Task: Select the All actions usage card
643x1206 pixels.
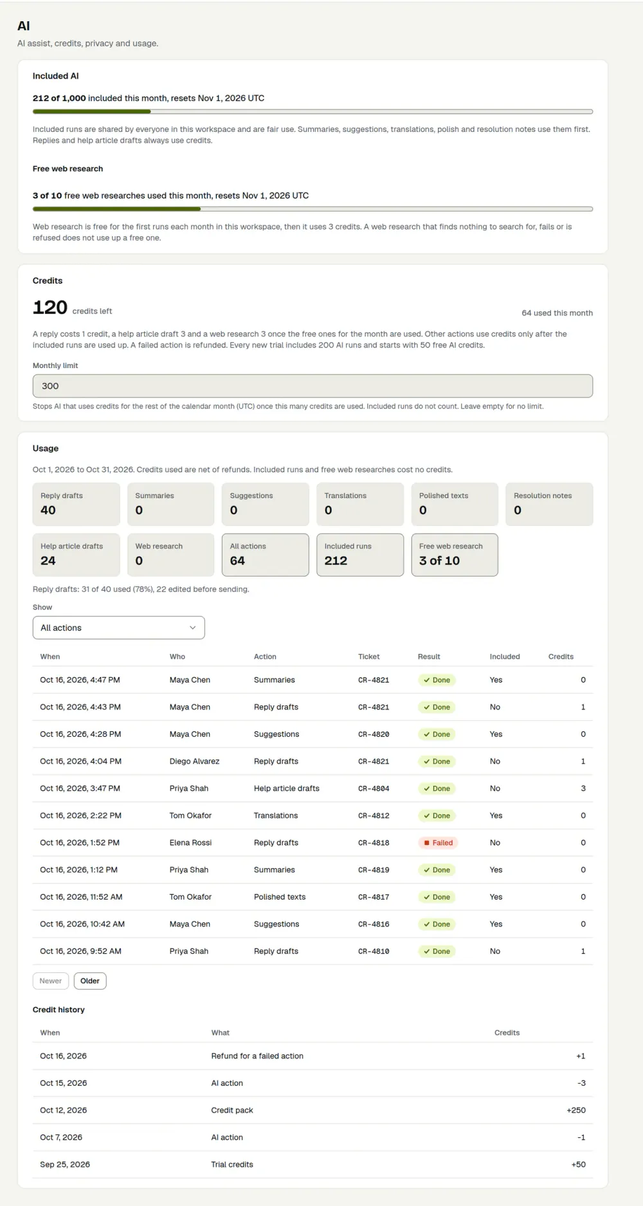Action: 266,555
